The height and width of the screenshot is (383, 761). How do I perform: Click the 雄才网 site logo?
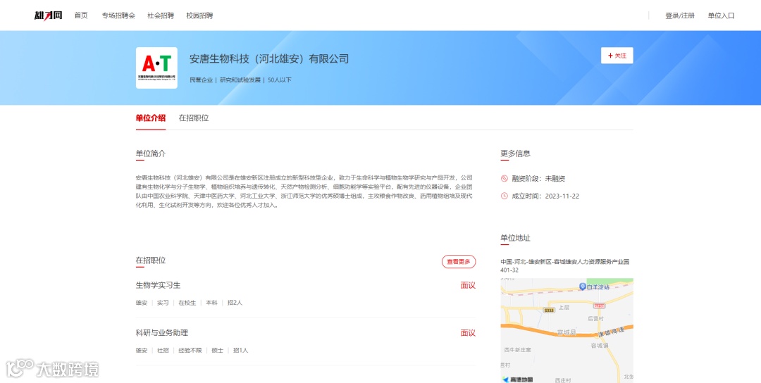[48, 15]
